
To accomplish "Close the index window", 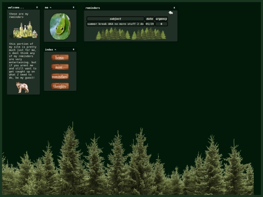I will click(74, 50).
